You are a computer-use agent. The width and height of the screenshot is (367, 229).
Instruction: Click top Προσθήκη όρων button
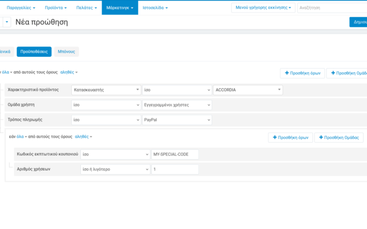(302, 73)
